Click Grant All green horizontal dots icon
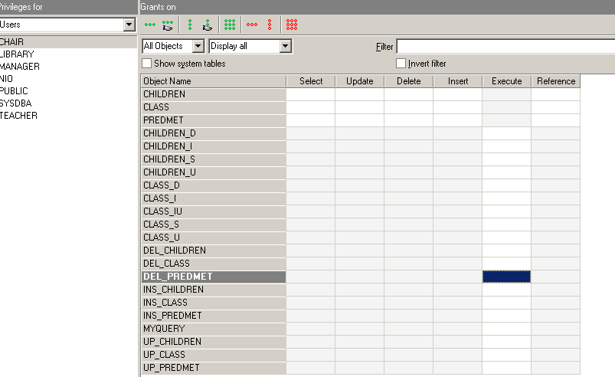The image size is (615, 377). pos(150,25)
